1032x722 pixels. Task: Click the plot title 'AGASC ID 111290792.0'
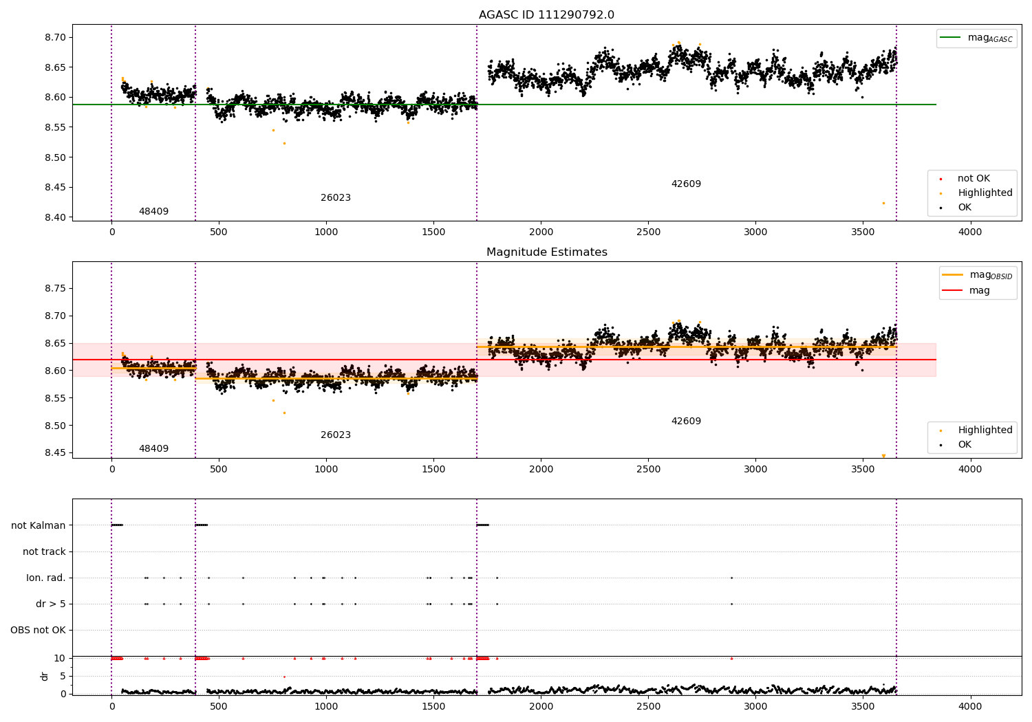(546, 15)
